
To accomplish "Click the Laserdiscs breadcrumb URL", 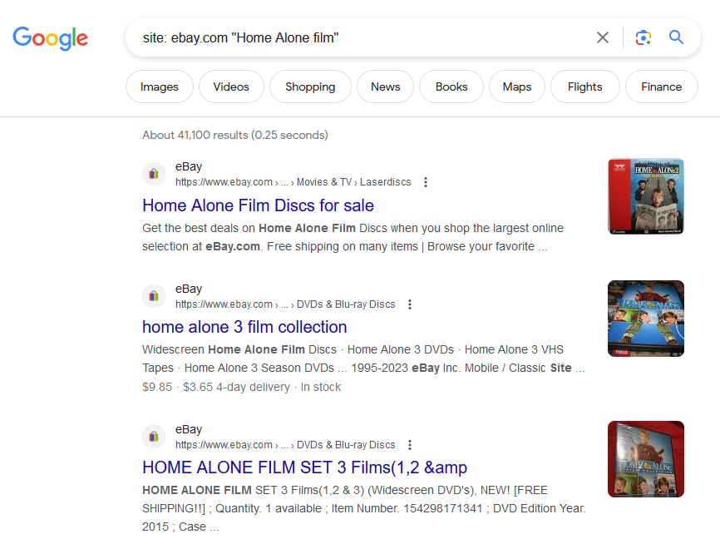I will pyautogui.click(x=293, y=182).
